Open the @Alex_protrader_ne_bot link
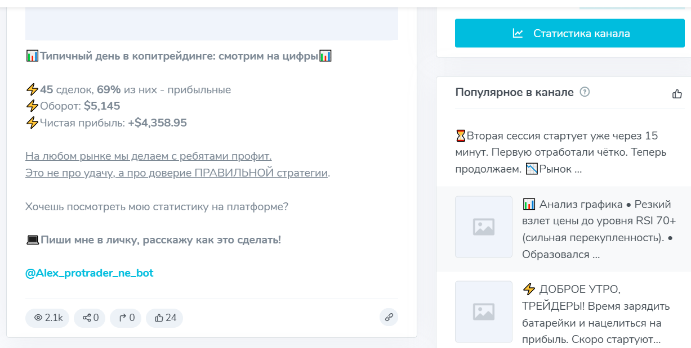 tap(88, 273)
